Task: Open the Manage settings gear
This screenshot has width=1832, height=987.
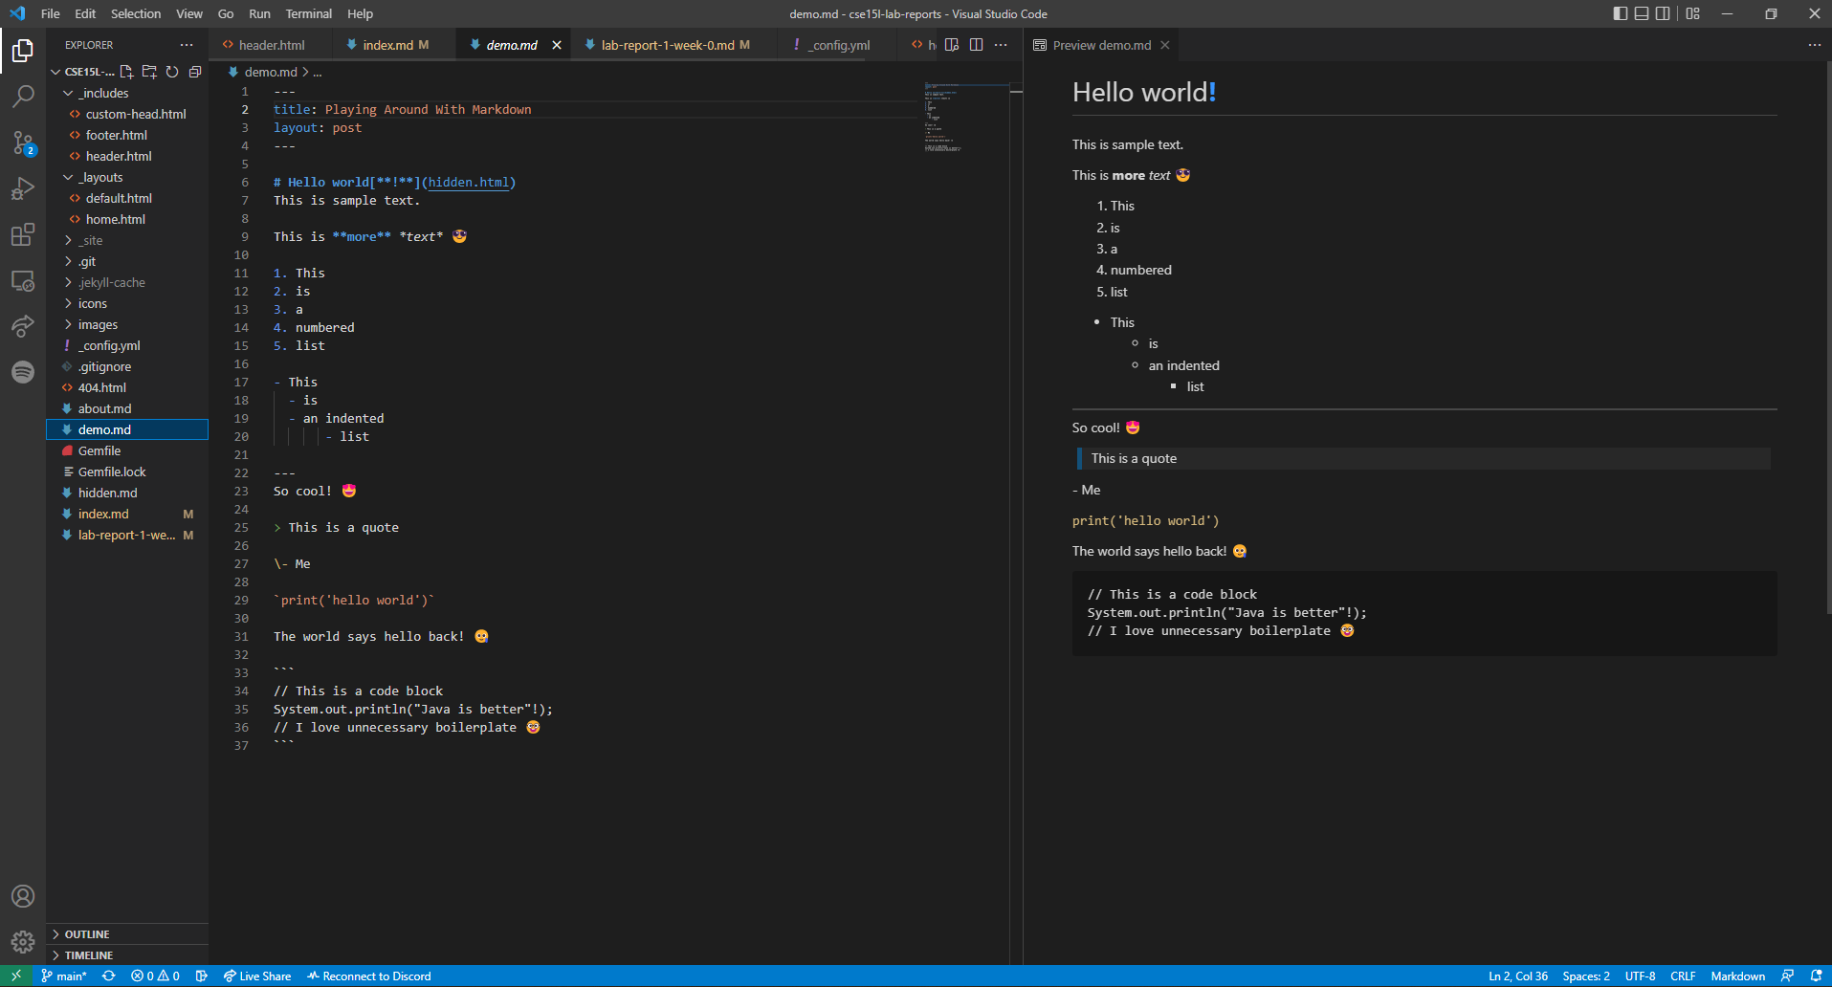Action: click(23, 942)
